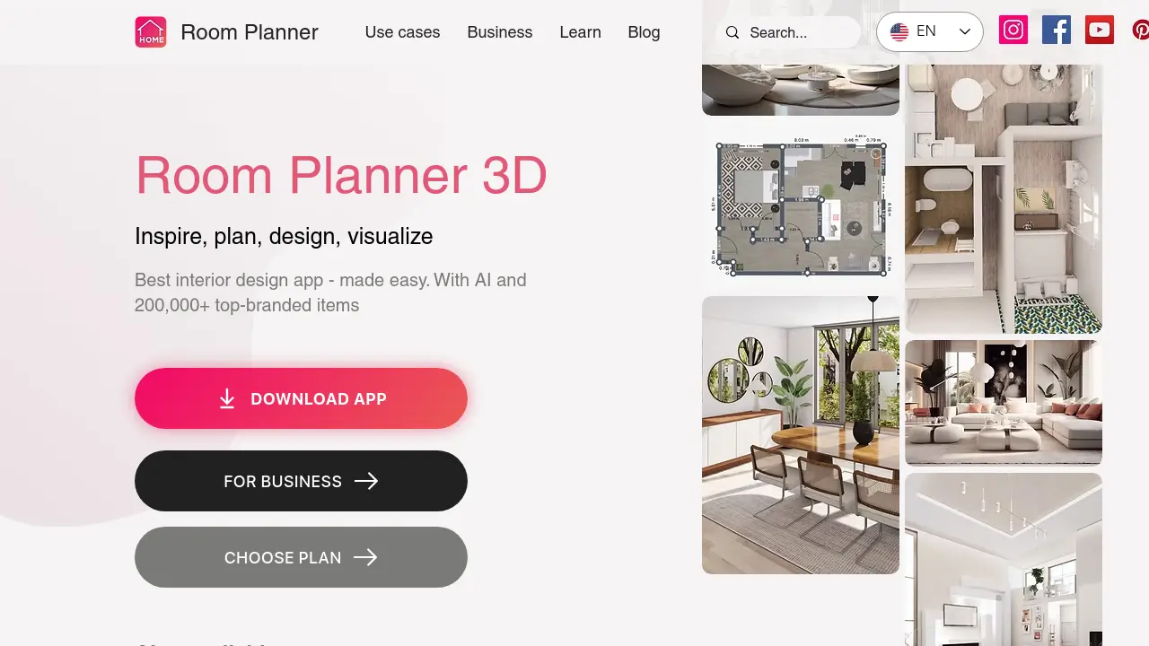Screen dimensions: 1149x646
Task: Open the dining room render thumbnail
Action: (x=801, y=435)
